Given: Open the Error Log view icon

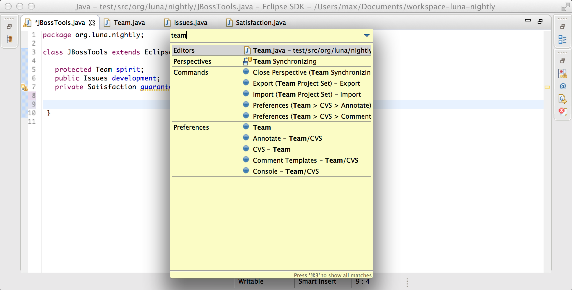Looking at the screenshot, I should [562, 112].
